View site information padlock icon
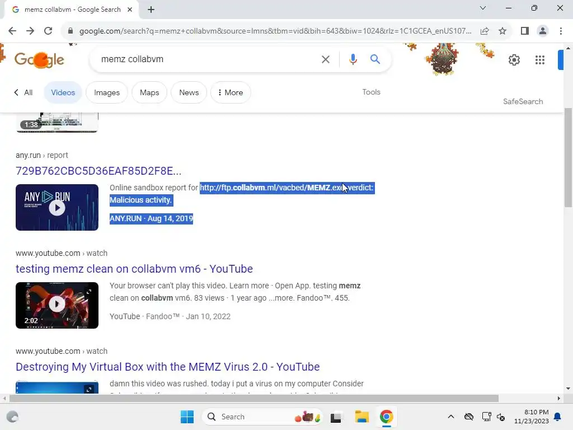 pyautogui.click(x=71, y=31)
